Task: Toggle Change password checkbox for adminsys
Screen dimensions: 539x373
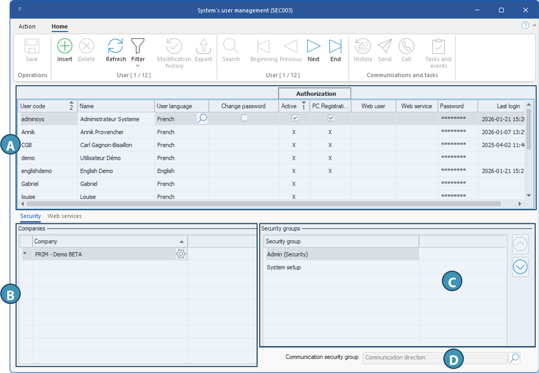Action: [244, 118]
